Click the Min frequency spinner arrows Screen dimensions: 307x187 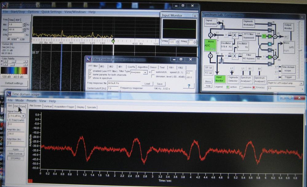coord(24,25)
